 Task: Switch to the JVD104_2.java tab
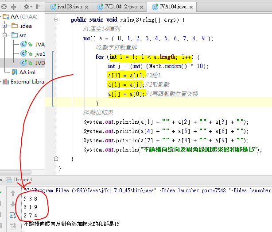[121, 7]
